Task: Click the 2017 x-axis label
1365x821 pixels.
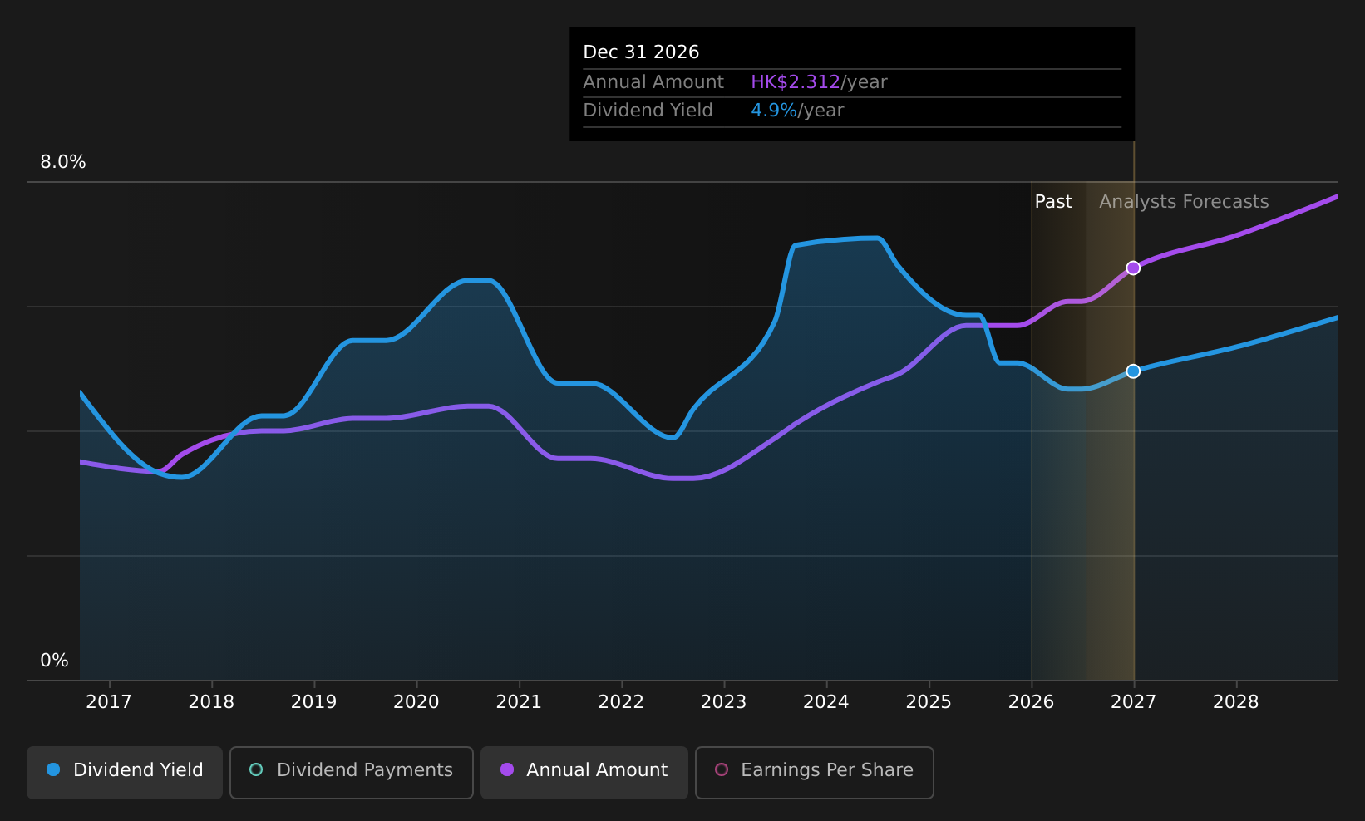Action: pos(109,702)
